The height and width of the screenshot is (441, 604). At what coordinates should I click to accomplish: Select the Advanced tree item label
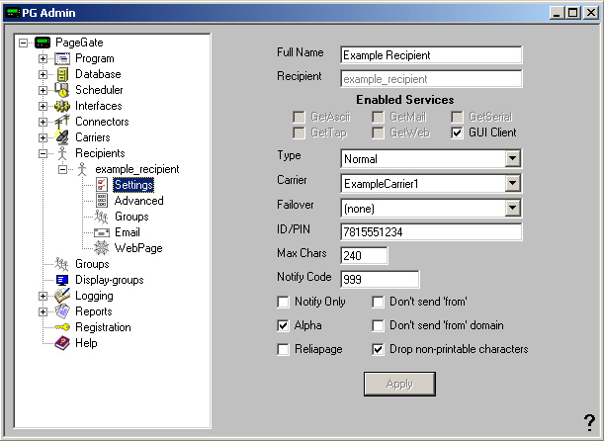click(138, 201)
